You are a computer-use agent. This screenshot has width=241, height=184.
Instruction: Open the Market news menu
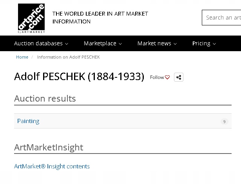coord(154,43)
